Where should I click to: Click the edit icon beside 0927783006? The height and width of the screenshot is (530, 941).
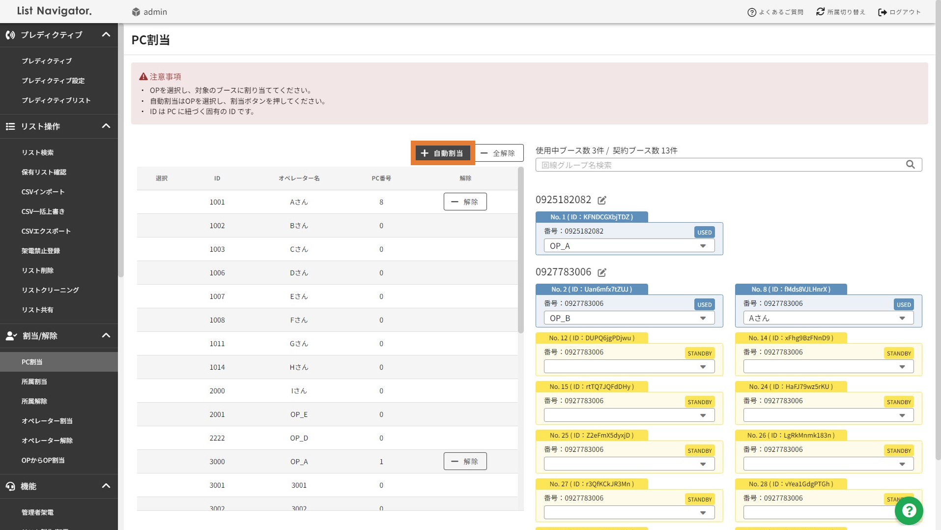tap(602, 272)
